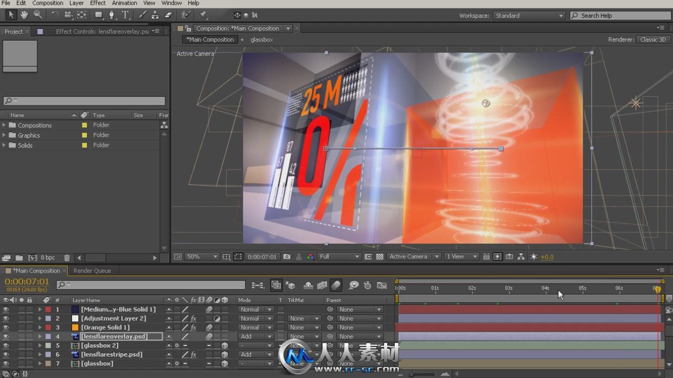Open the 50% magnification dropdown
Screen dimensions: 673x378
point(202,257)
